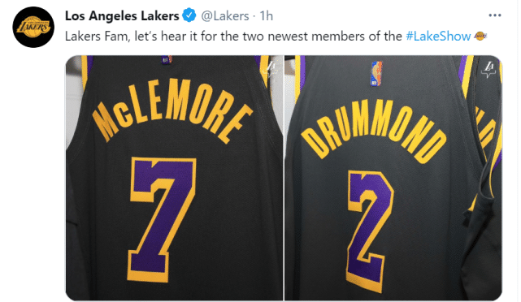This screenshot has width=521, height=302.
Task: Open the tweet via the 1h timestamp
Action: tap(266, 15)
